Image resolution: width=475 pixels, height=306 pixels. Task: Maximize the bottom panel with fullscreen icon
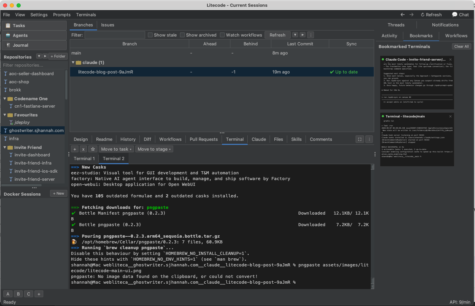(360, 139)
